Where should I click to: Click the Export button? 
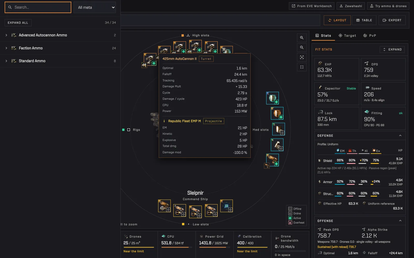pos(392,20)
